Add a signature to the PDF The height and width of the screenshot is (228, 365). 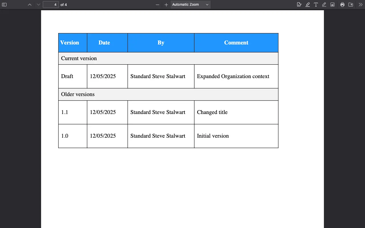[x=299, y=5]
